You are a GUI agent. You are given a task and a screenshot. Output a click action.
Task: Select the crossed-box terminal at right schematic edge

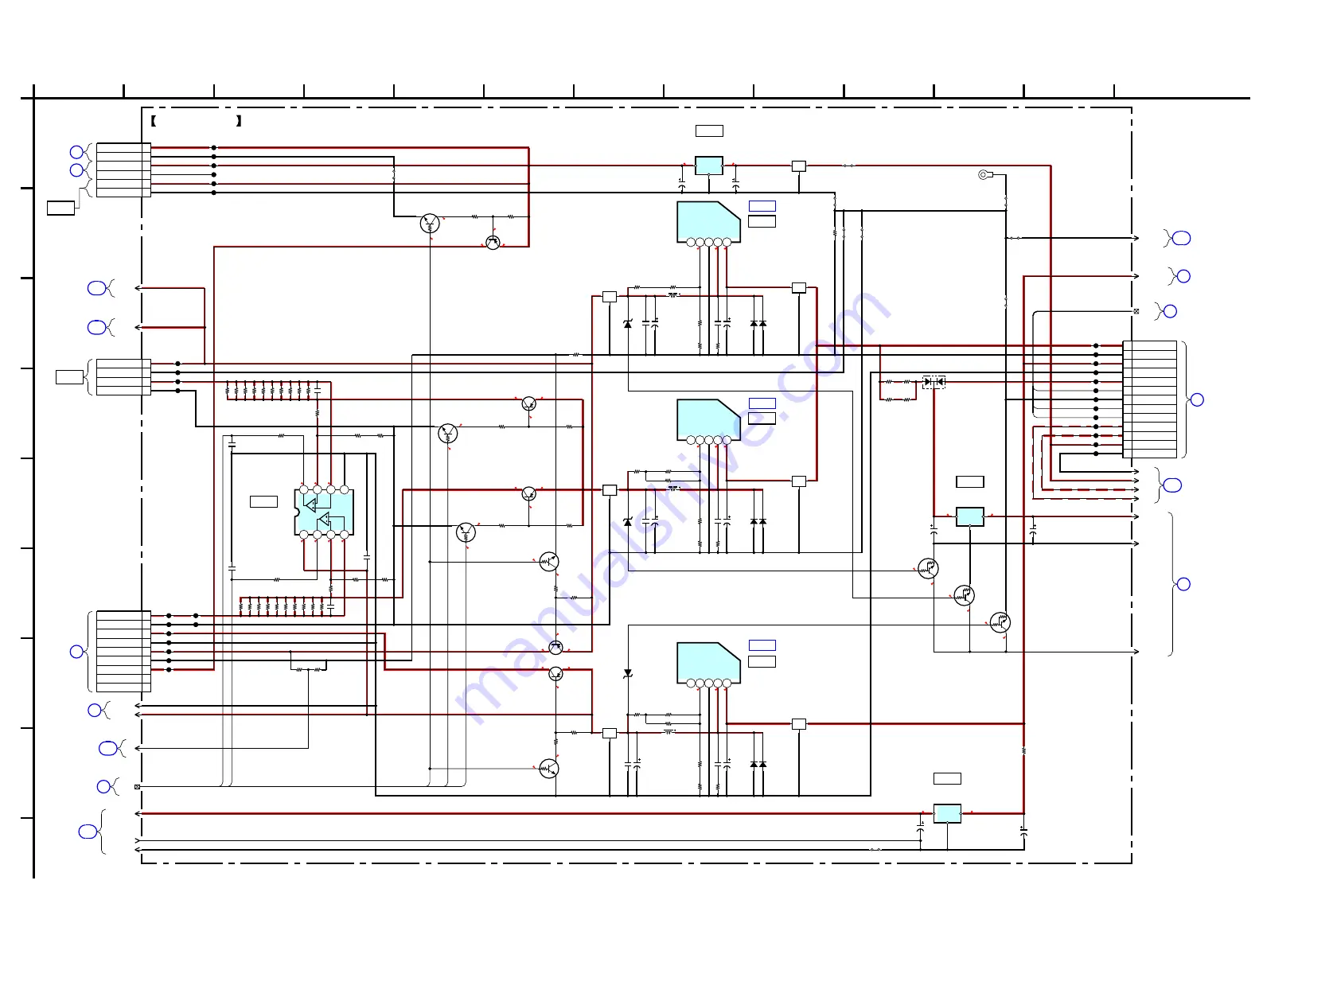pos(1136,311)
